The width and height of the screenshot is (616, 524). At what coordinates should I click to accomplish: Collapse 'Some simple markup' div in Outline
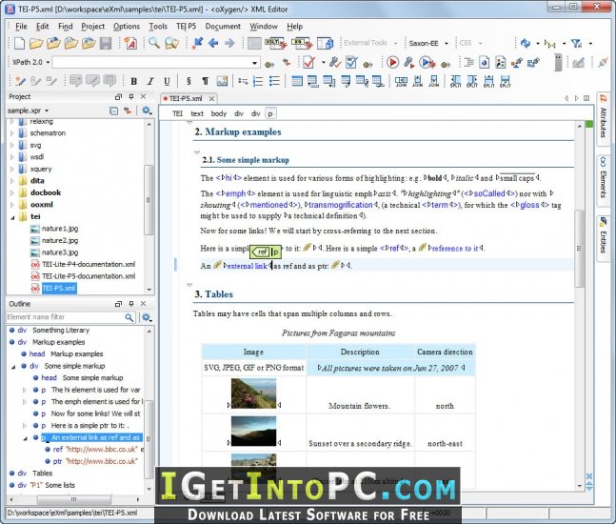pyautogui.click(x=13, y=367)
